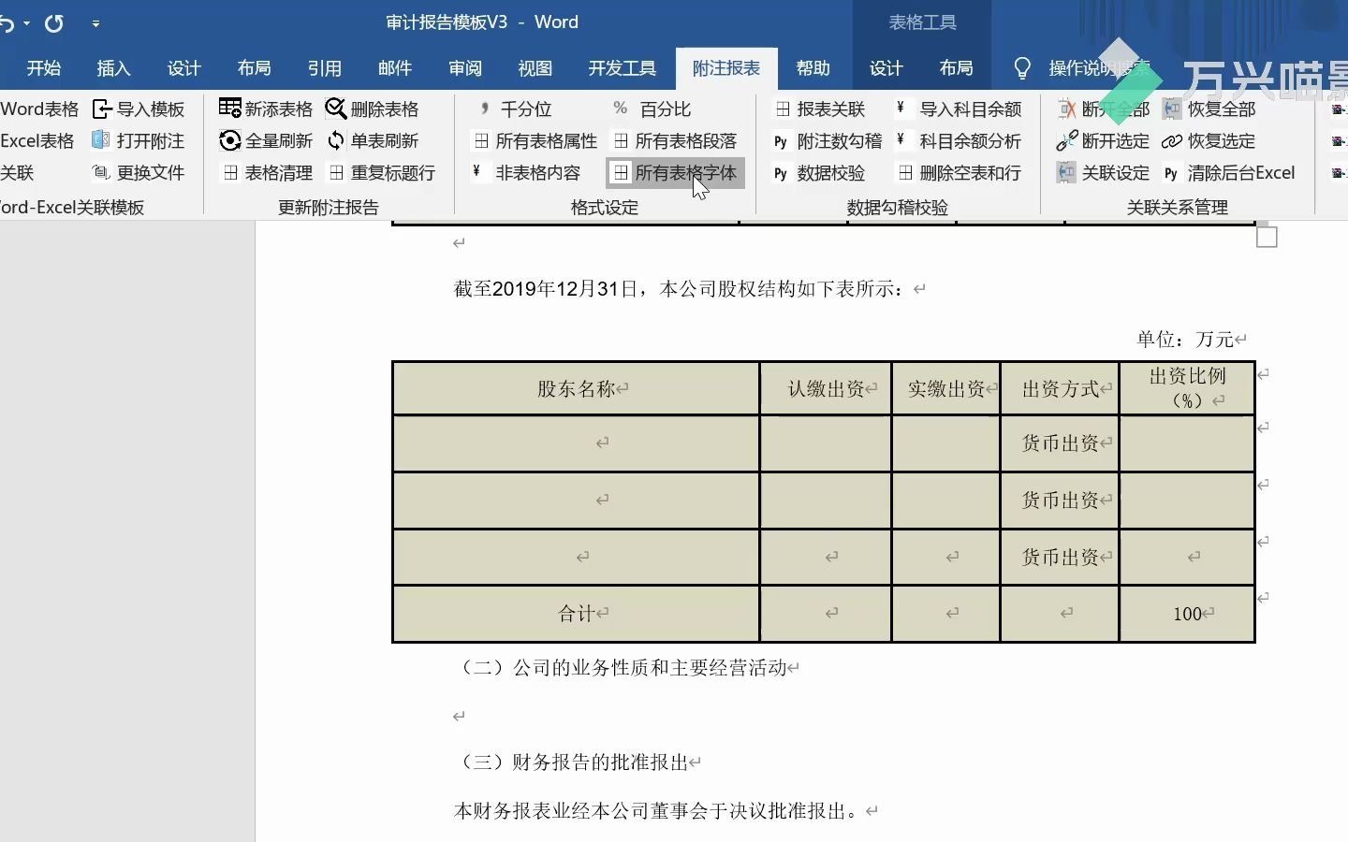Open the first 布局 Layout tab beside 设计
This screenshot has width=1348, height=842.
tap(255, 68)
